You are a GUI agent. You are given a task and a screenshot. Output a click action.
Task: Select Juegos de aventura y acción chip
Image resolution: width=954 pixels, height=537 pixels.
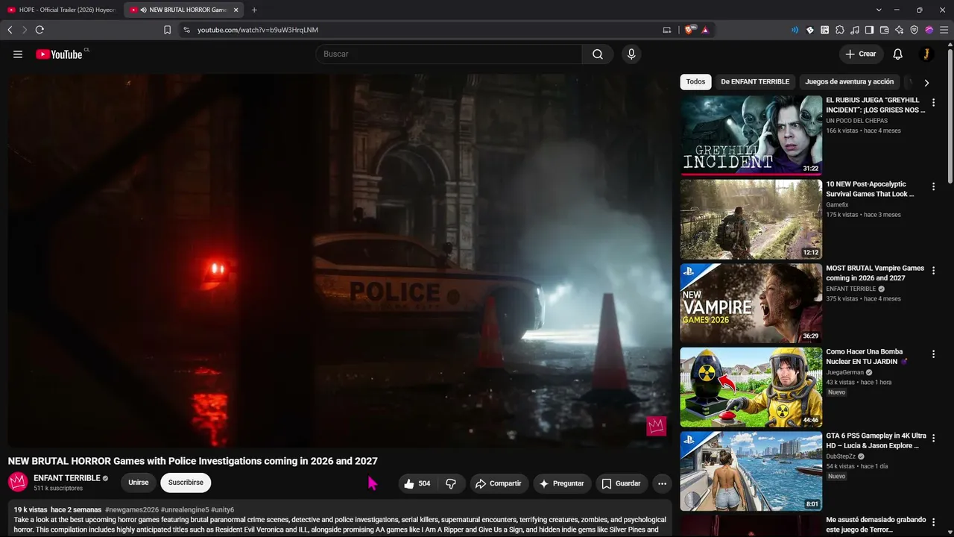(850, 82)
